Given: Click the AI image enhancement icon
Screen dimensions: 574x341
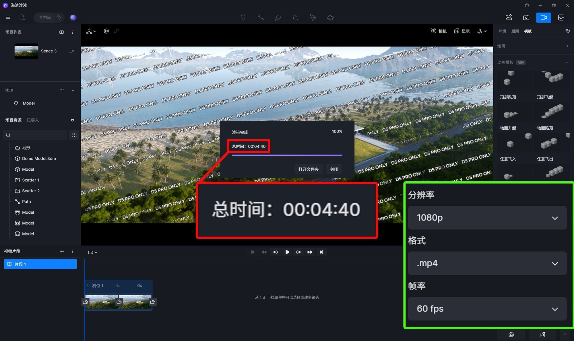Looking at the screenshot, I should (x=509, y=17).
